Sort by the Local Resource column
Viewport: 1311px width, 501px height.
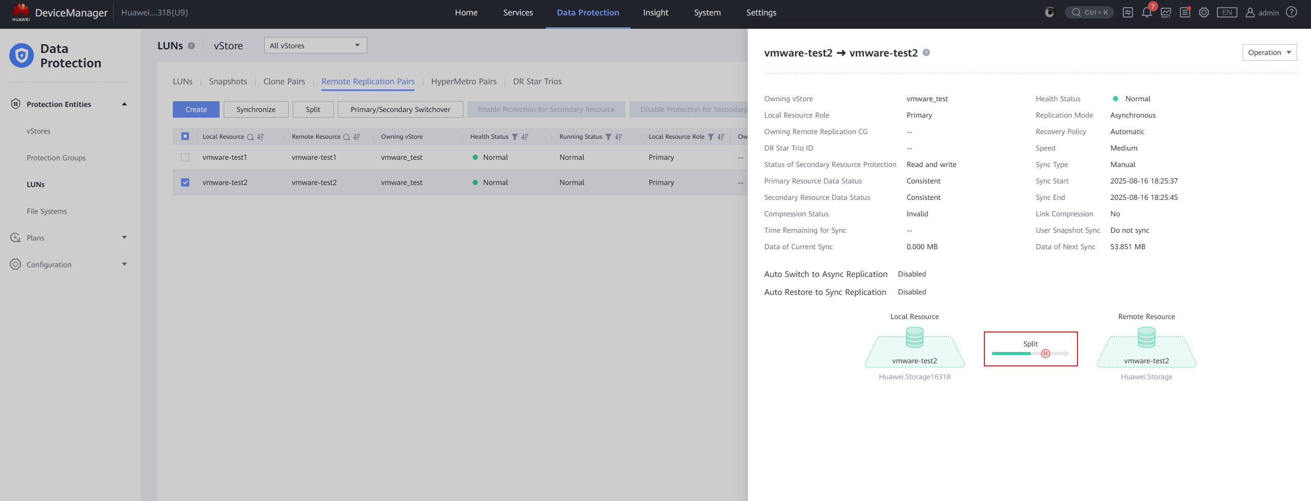point(260,137)
